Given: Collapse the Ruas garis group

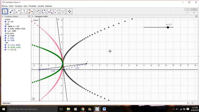Looking at the screenshot, I should tap(3, 33).
